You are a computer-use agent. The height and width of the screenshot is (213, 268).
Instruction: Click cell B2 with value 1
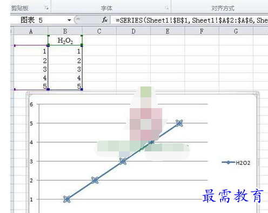65,51
